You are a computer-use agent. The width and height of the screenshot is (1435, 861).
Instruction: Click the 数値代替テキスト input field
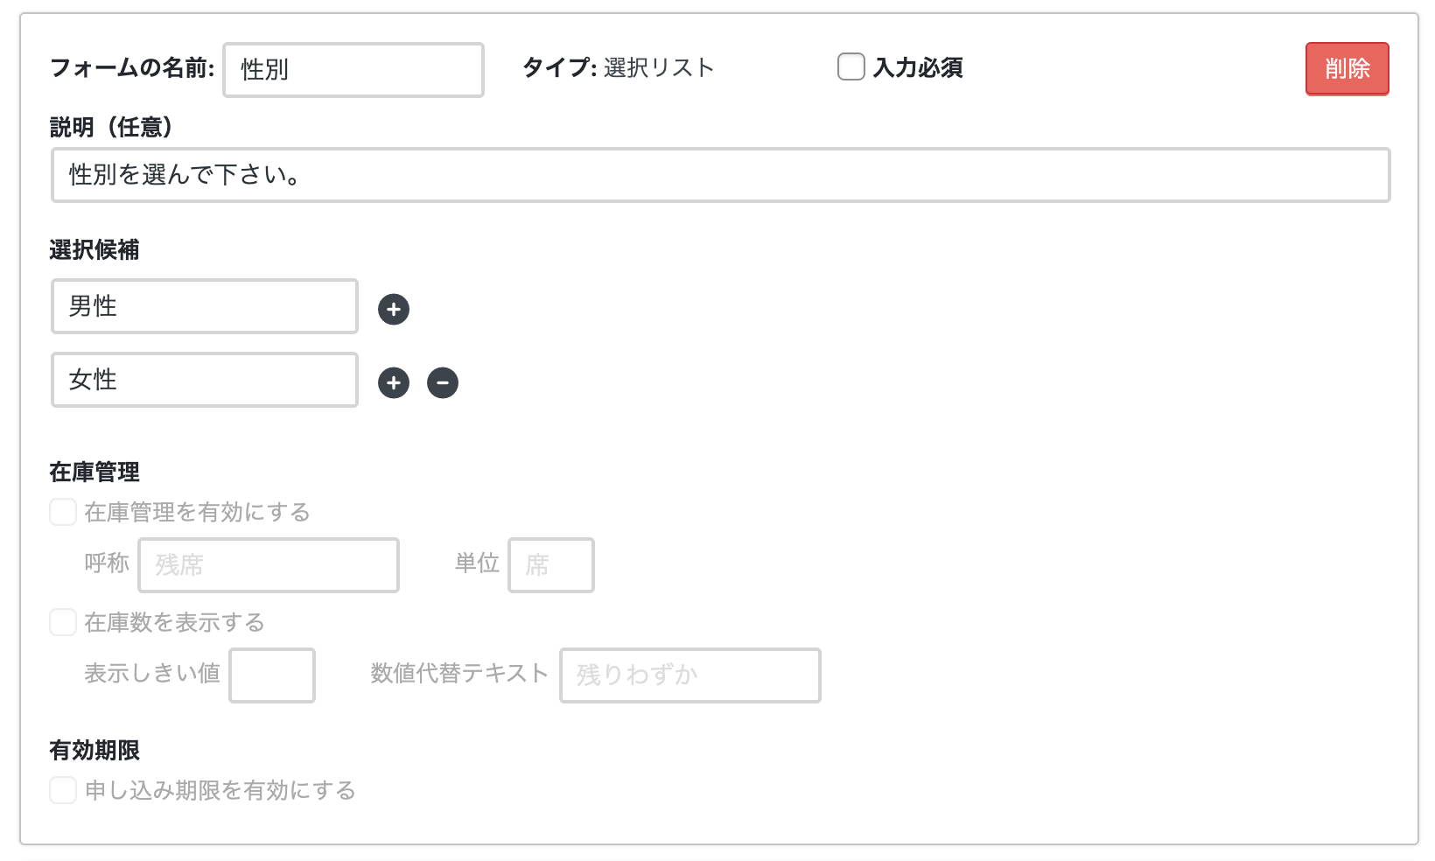(x=690, y=675)
